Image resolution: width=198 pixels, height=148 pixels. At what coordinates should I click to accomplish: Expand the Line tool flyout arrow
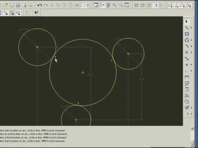[191, 28]
